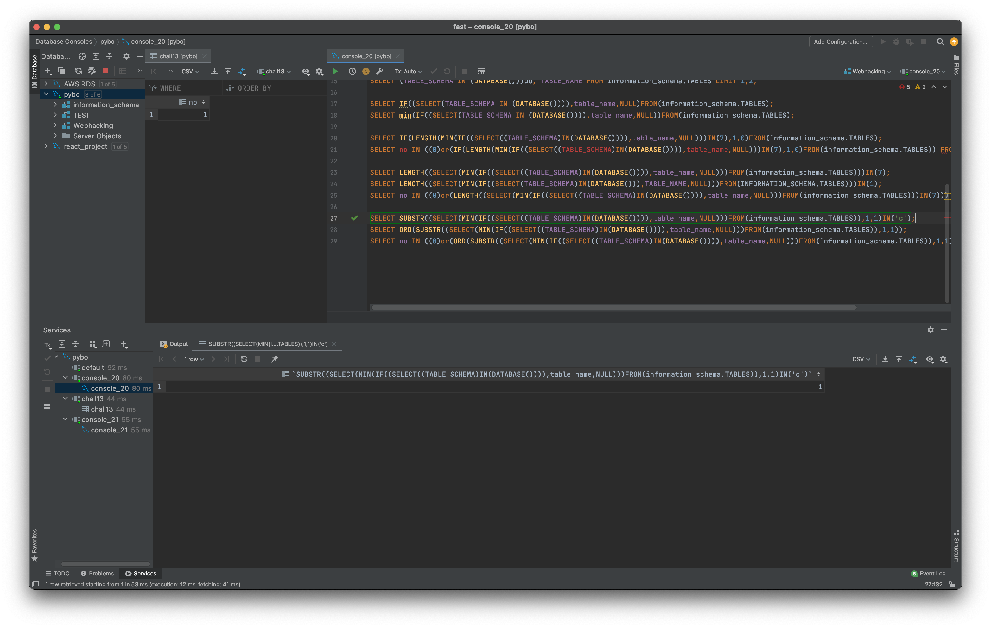Reload the result page in Services

(x=244, y=359)
